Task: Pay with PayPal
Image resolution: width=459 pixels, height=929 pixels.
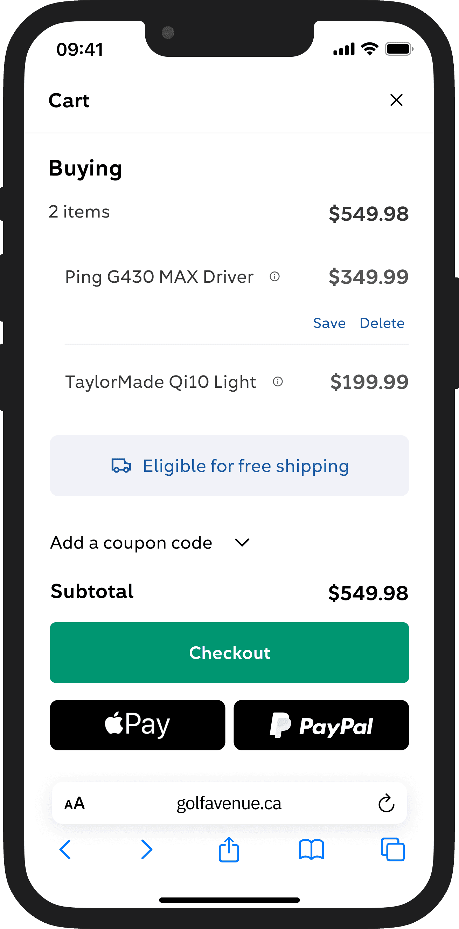Action: click(321, 725)
